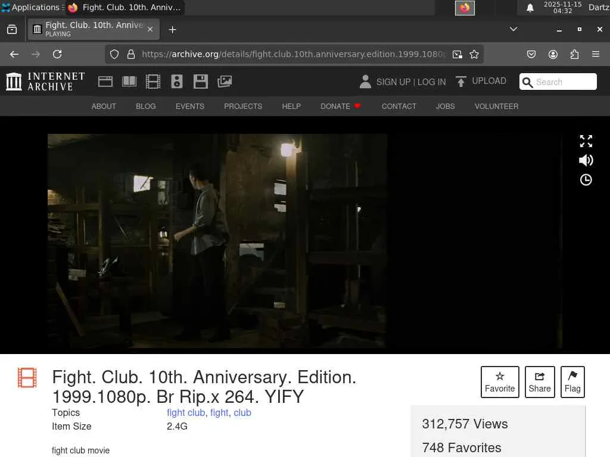610x457 pixels.
Task: Click the user avatar icon beside Sign Up
Action: click(365, 82)
